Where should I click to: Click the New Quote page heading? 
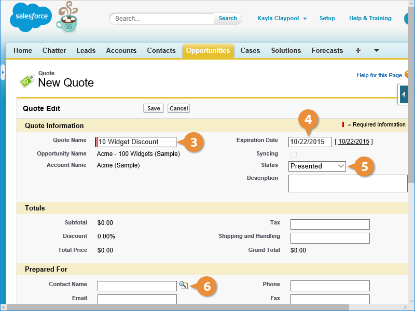[66, 83]
